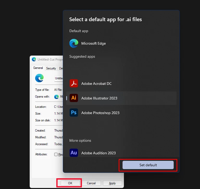The image size is (200, 189).
Task: Toggle the Read-only attribute checkbox
Action: [56, 154]
